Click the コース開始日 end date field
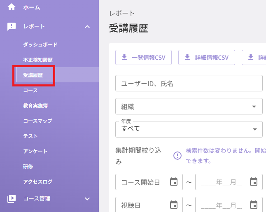This screenshot has width=266, height=212. pyautogui.click(x=229, y=182)
